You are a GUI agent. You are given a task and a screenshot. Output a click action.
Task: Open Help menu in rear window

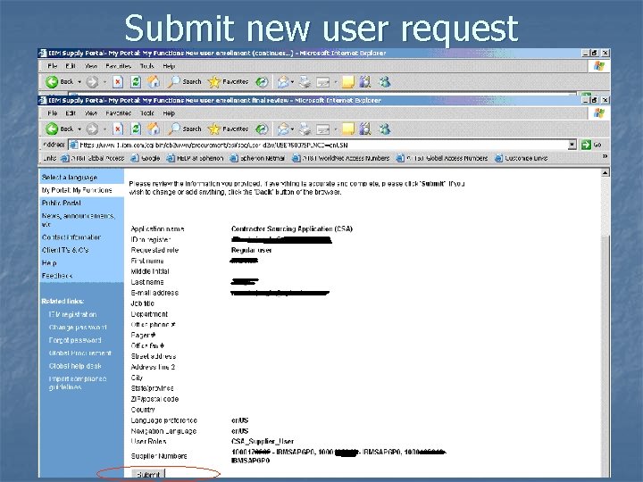click(x=169, y=66)
